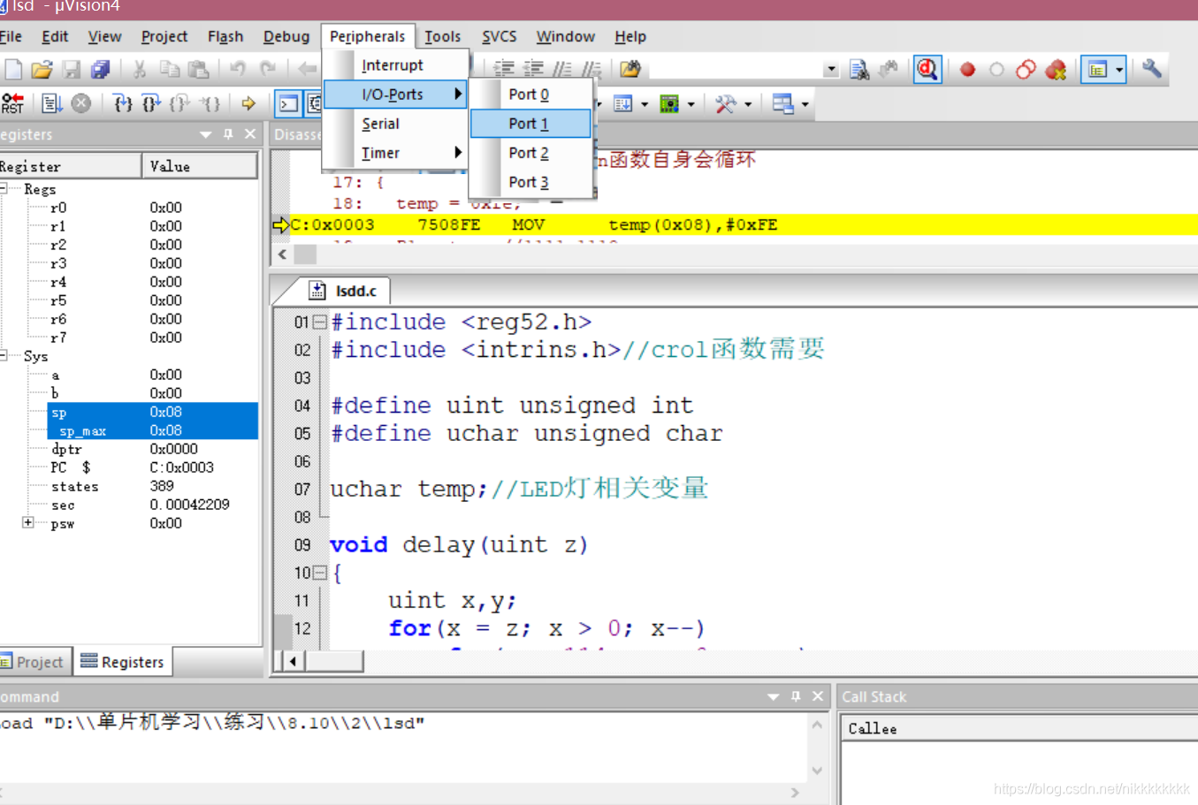This screenshot has height=805, width=1198.
Task: Open toolbox dropdown arrow
Action: 748,105
